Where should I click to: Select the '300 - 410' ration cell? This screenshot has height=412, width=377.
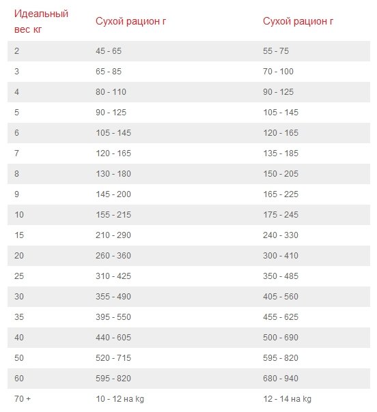[x=281, y=256]
